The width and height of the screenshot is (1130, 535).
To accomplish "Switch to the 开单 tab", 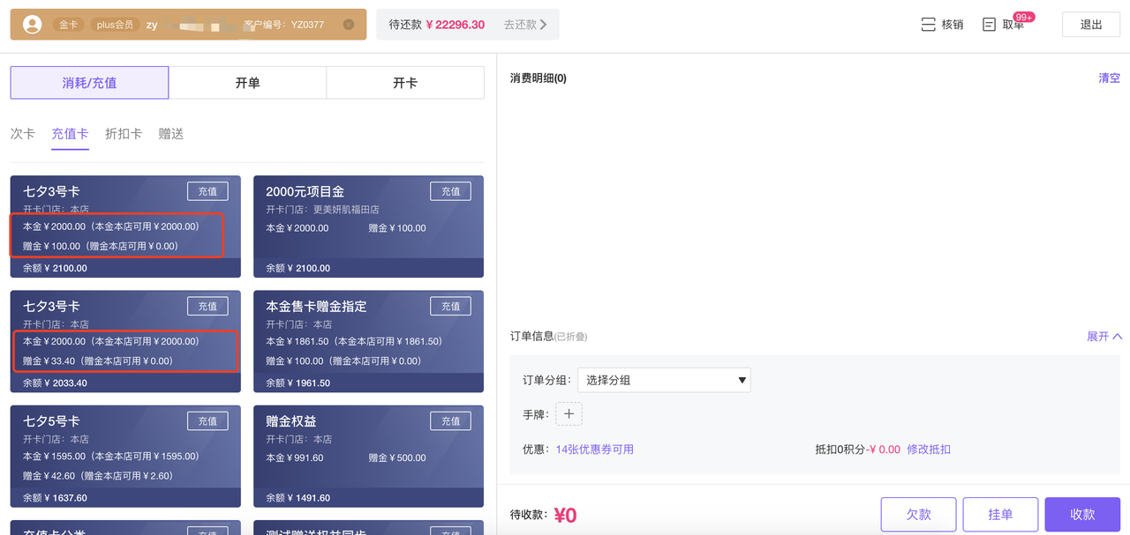I will tap(247, 83).
